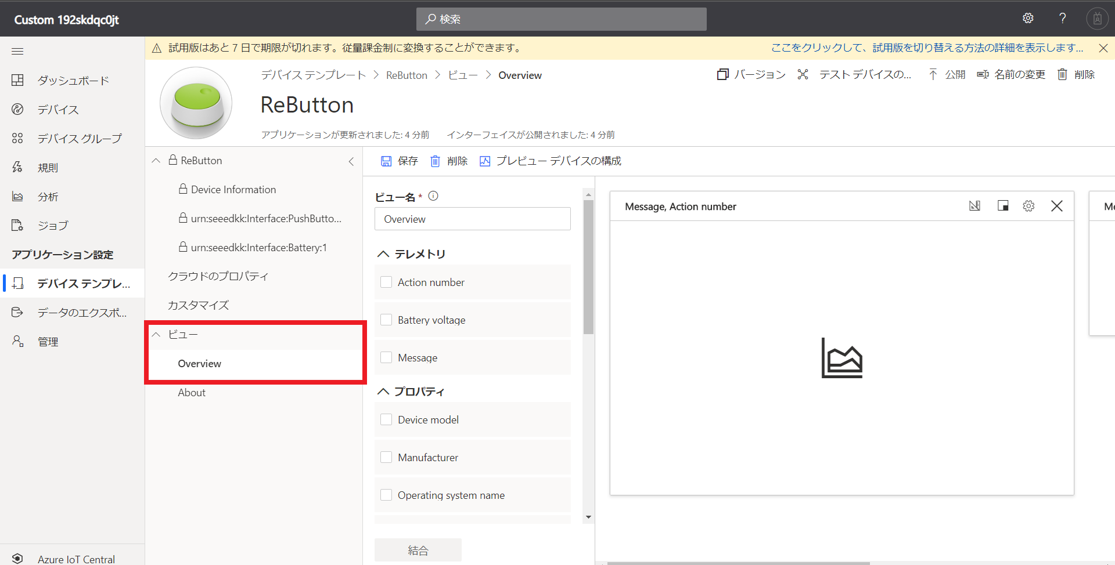This screenshot has width=1115, height=565.
Task: Toggle the hamburger navigation menu
Action: [x=17, y=52]
